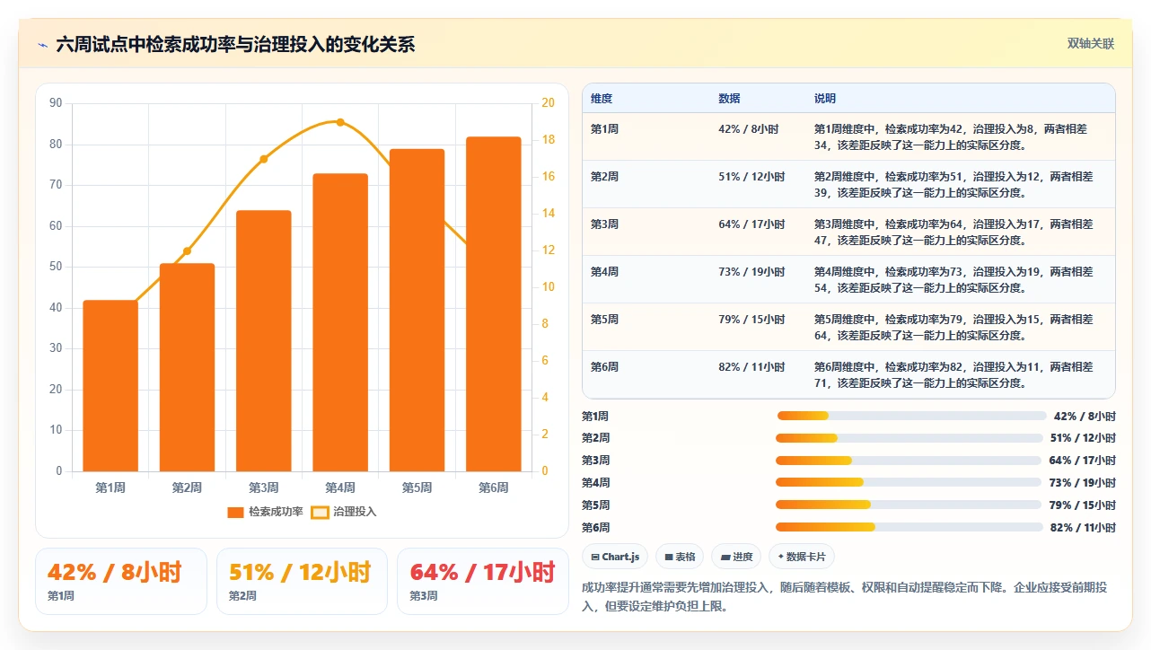Click the 第1周 progress bar
1151x650 pixels.
coord(911,416)
